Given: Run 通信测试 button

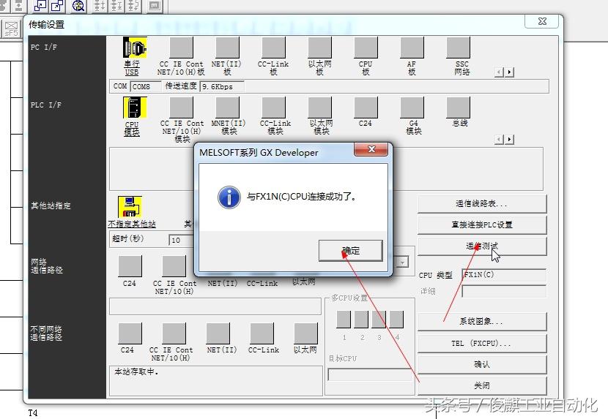Looking at the screenshot, I should 482,246.
